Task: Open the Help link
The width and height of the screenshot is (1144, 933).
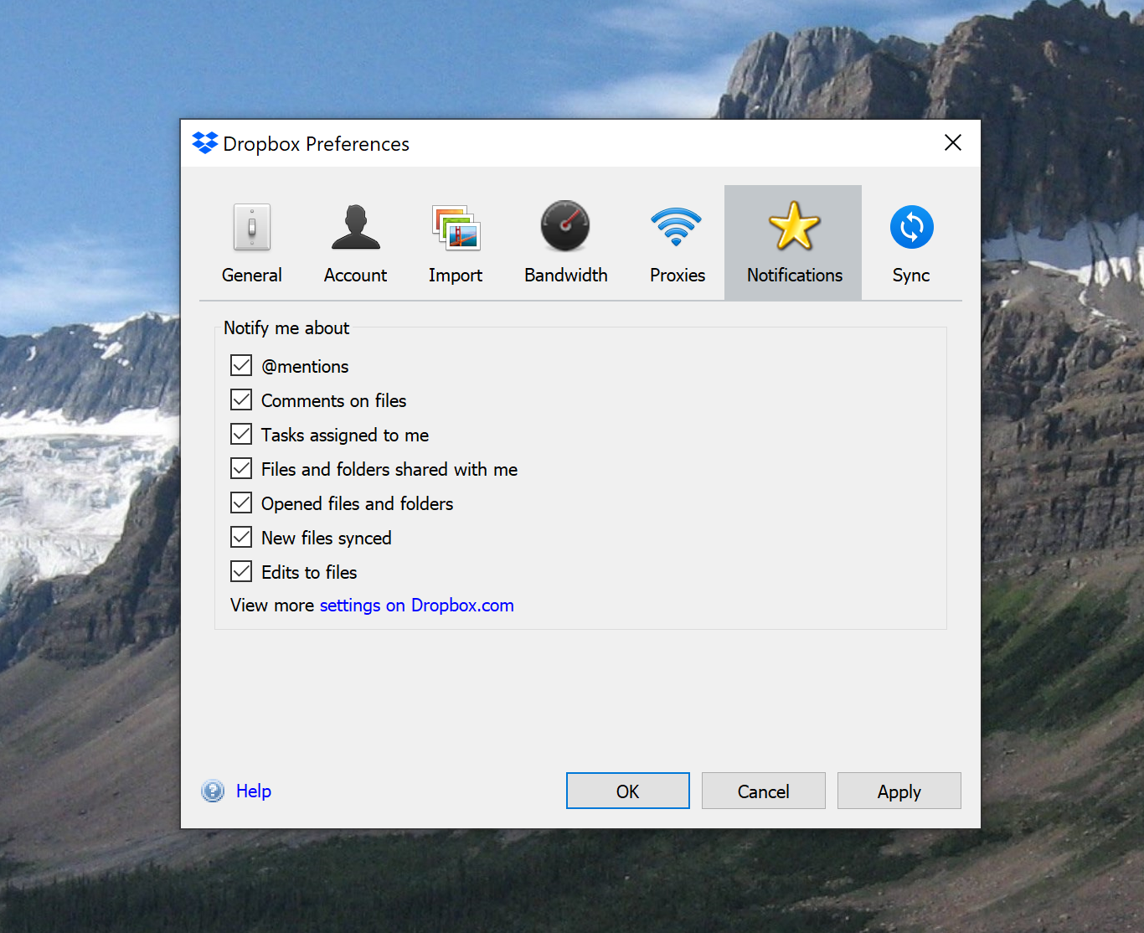Action: pyautogui.click(x=254, y=791)
